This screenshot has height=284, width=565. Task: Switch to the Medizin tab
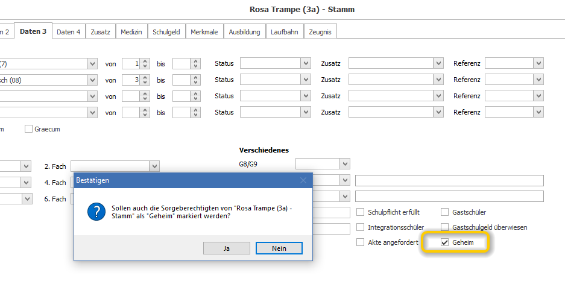point(131,32)
